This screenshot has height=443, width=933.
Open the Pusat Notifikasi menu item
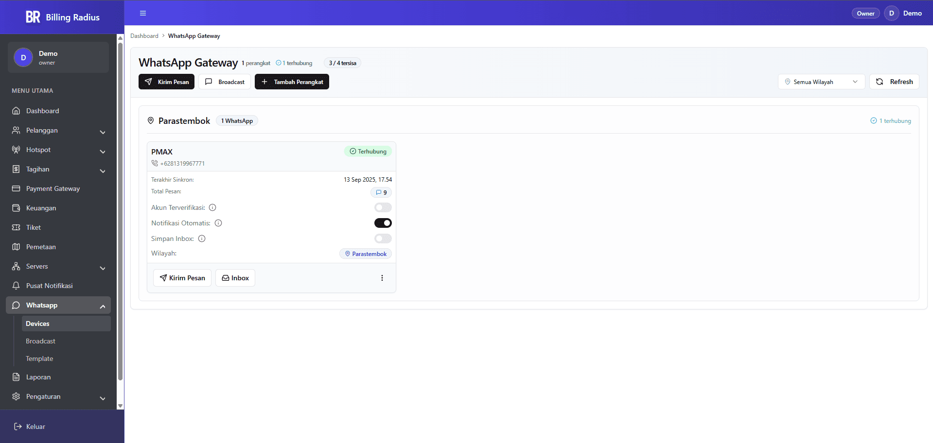tap(58, 286)
